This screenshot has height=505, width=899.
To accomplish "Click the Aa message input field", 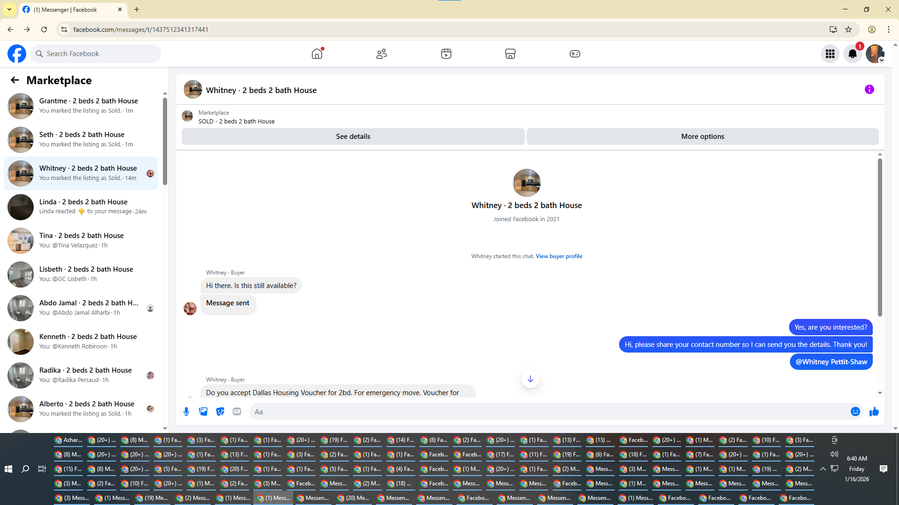I will coord(548,411).
